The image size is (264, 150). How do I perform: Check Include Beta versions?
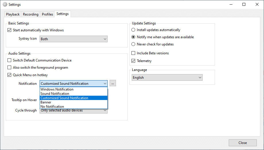tap(133, 53)
